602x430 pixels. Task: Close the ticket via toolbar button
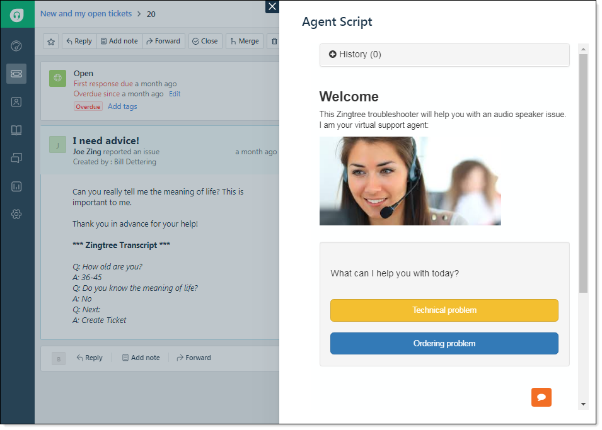pos(205,41)
